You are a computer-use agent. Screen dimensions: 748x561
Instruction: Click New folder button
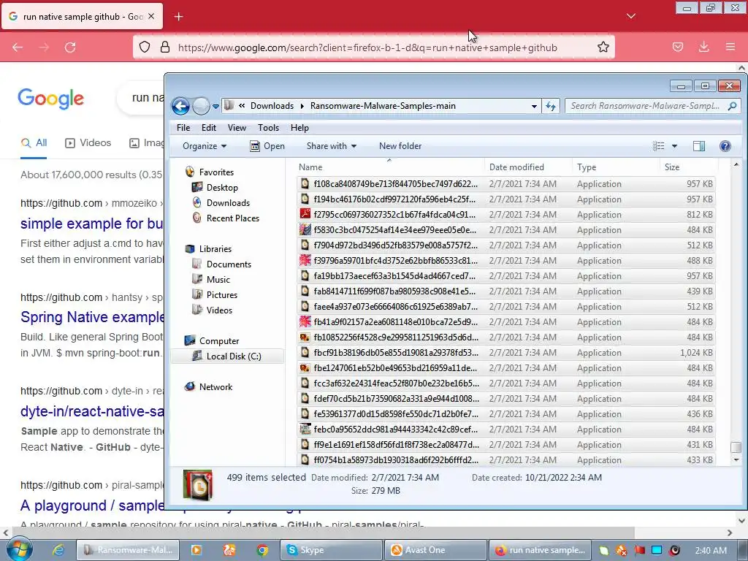click(400, 146)
